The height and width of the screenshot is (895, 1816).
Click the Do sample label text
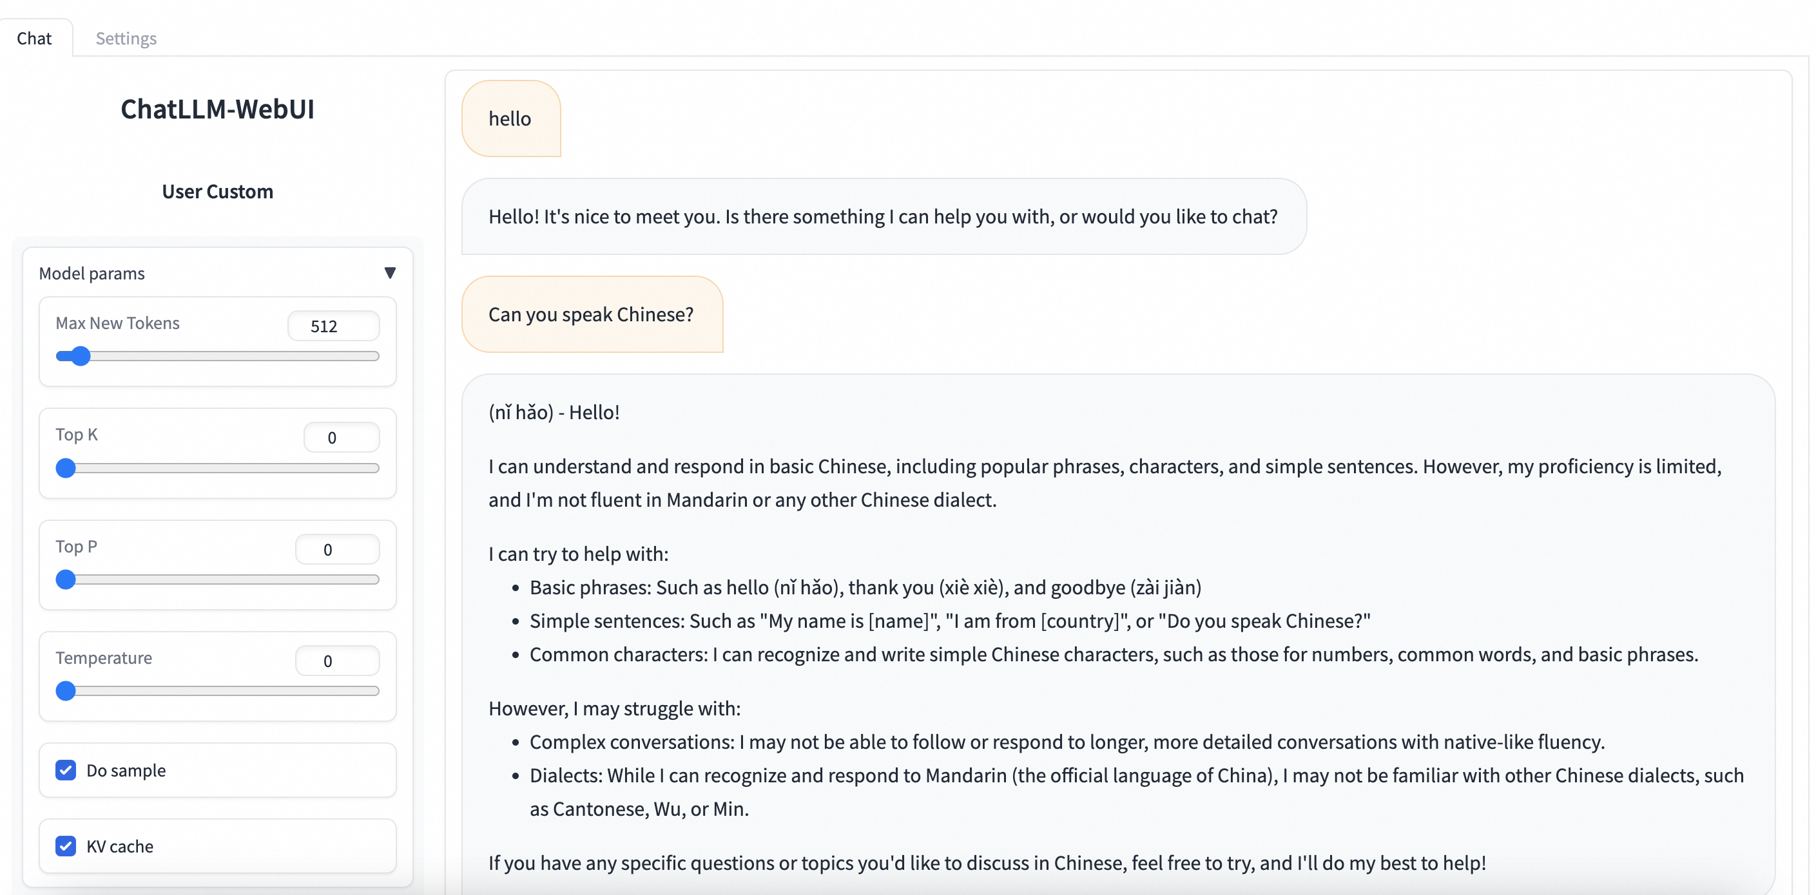pos(126,770)
